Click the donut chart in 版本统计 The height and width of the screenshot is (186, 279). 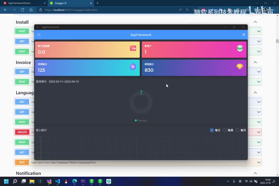tap(141, 102)
